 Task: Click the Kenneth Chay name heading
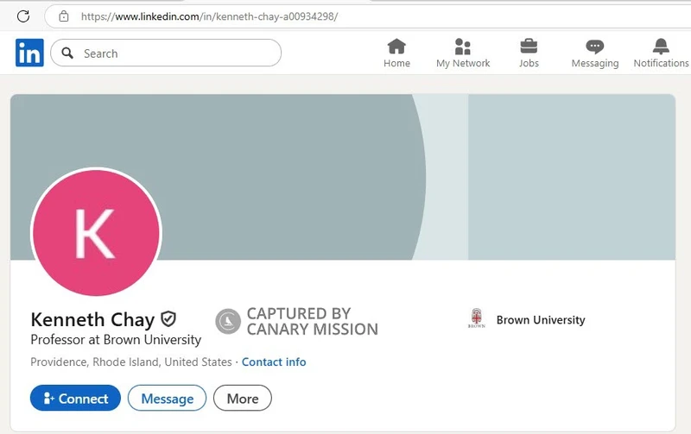[x=92, y=320]
